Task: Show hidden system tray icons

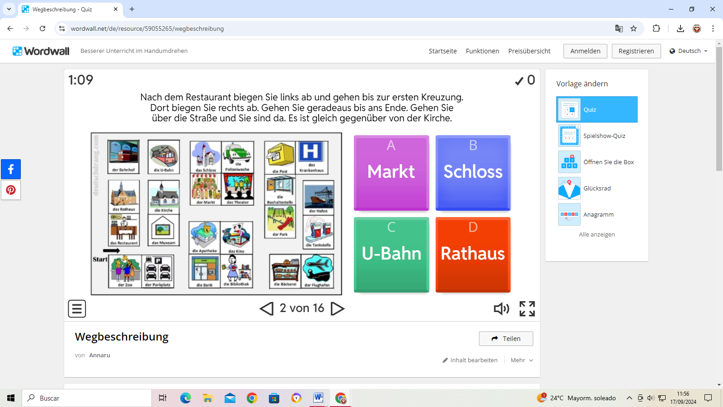Action: pyautogui.click(x=629, y=398)
